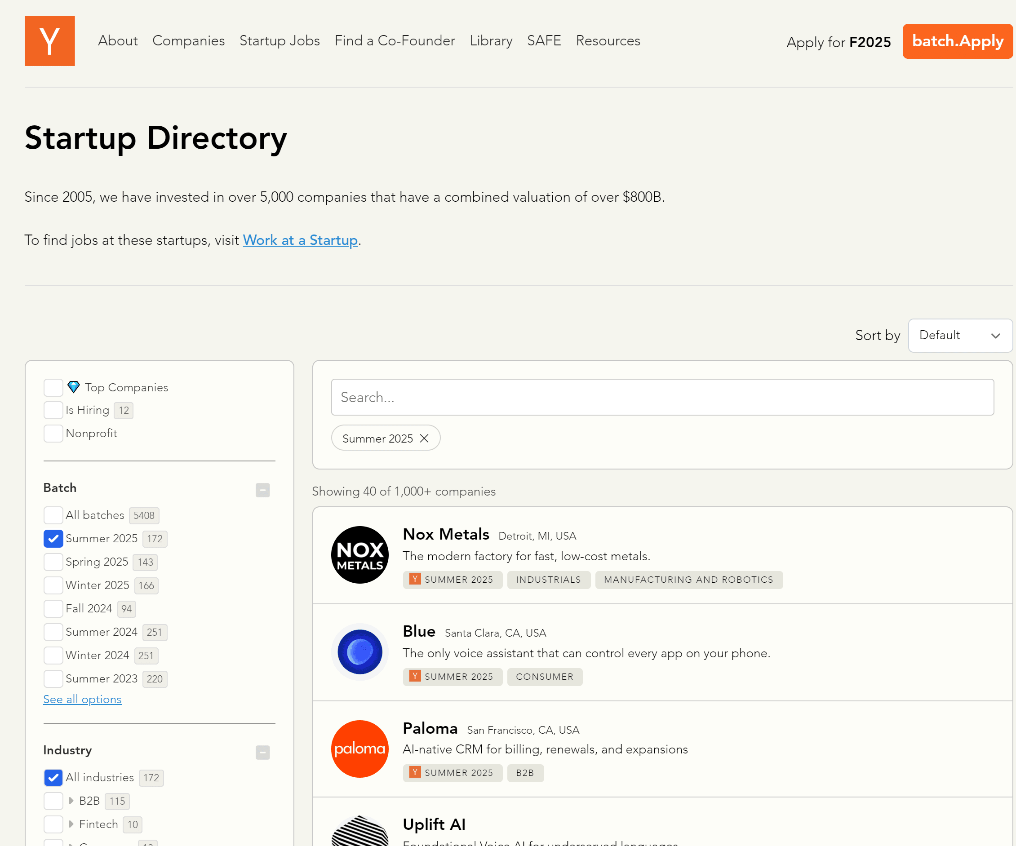Uncheck the All industries checkbox
Screen dimensions: 1016x846
pyautogui.click(x=53, y=777)
